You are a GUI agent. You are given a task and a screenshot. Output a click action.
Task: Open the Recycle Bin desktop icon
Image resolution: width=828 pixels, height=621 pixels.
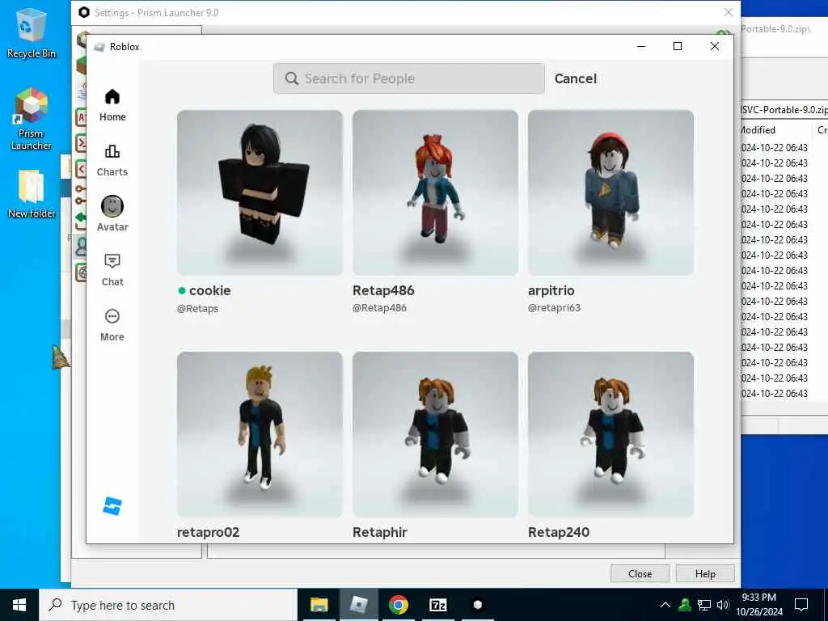coord(32,32)
